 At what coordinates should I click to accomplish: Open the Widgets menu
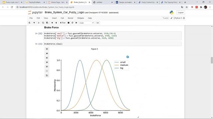point(81,18)
